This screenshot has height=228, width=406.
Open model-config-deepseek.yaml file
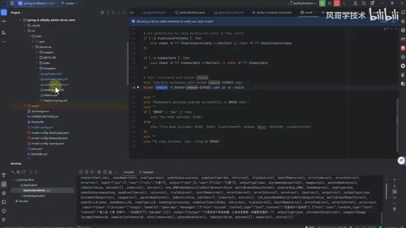pos(49,138)
